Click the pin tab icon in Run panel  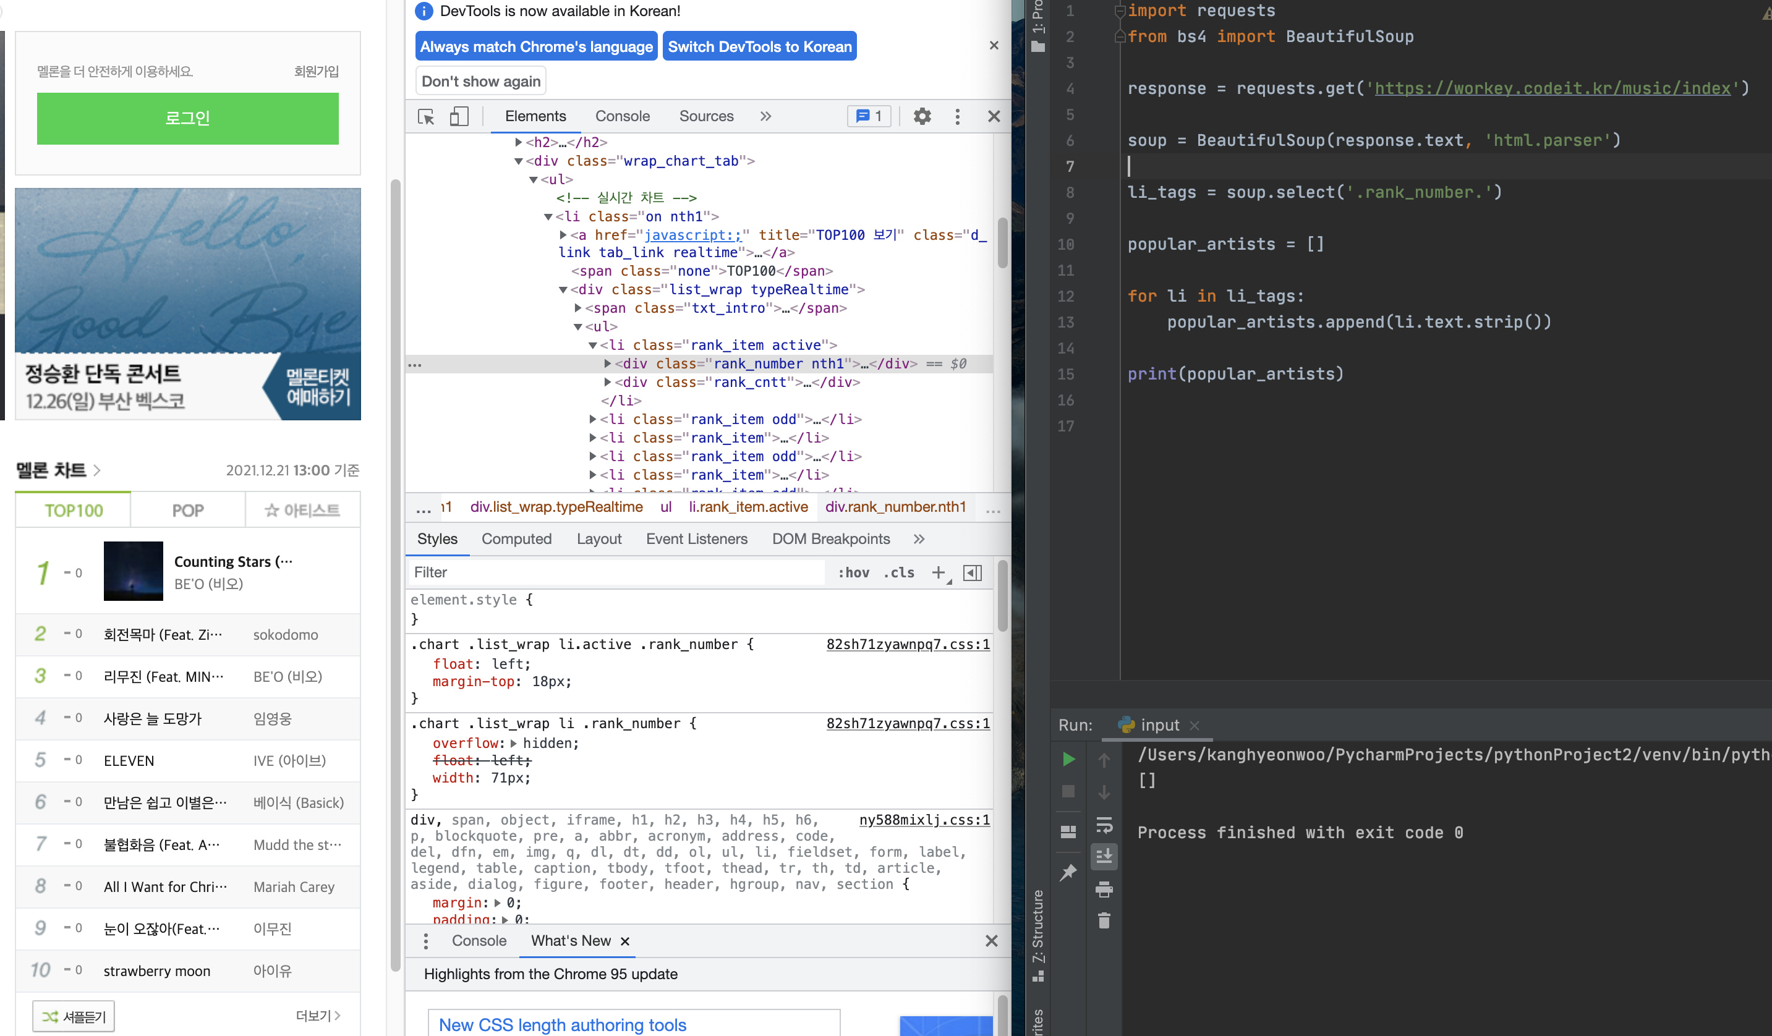coord(1068,872)
